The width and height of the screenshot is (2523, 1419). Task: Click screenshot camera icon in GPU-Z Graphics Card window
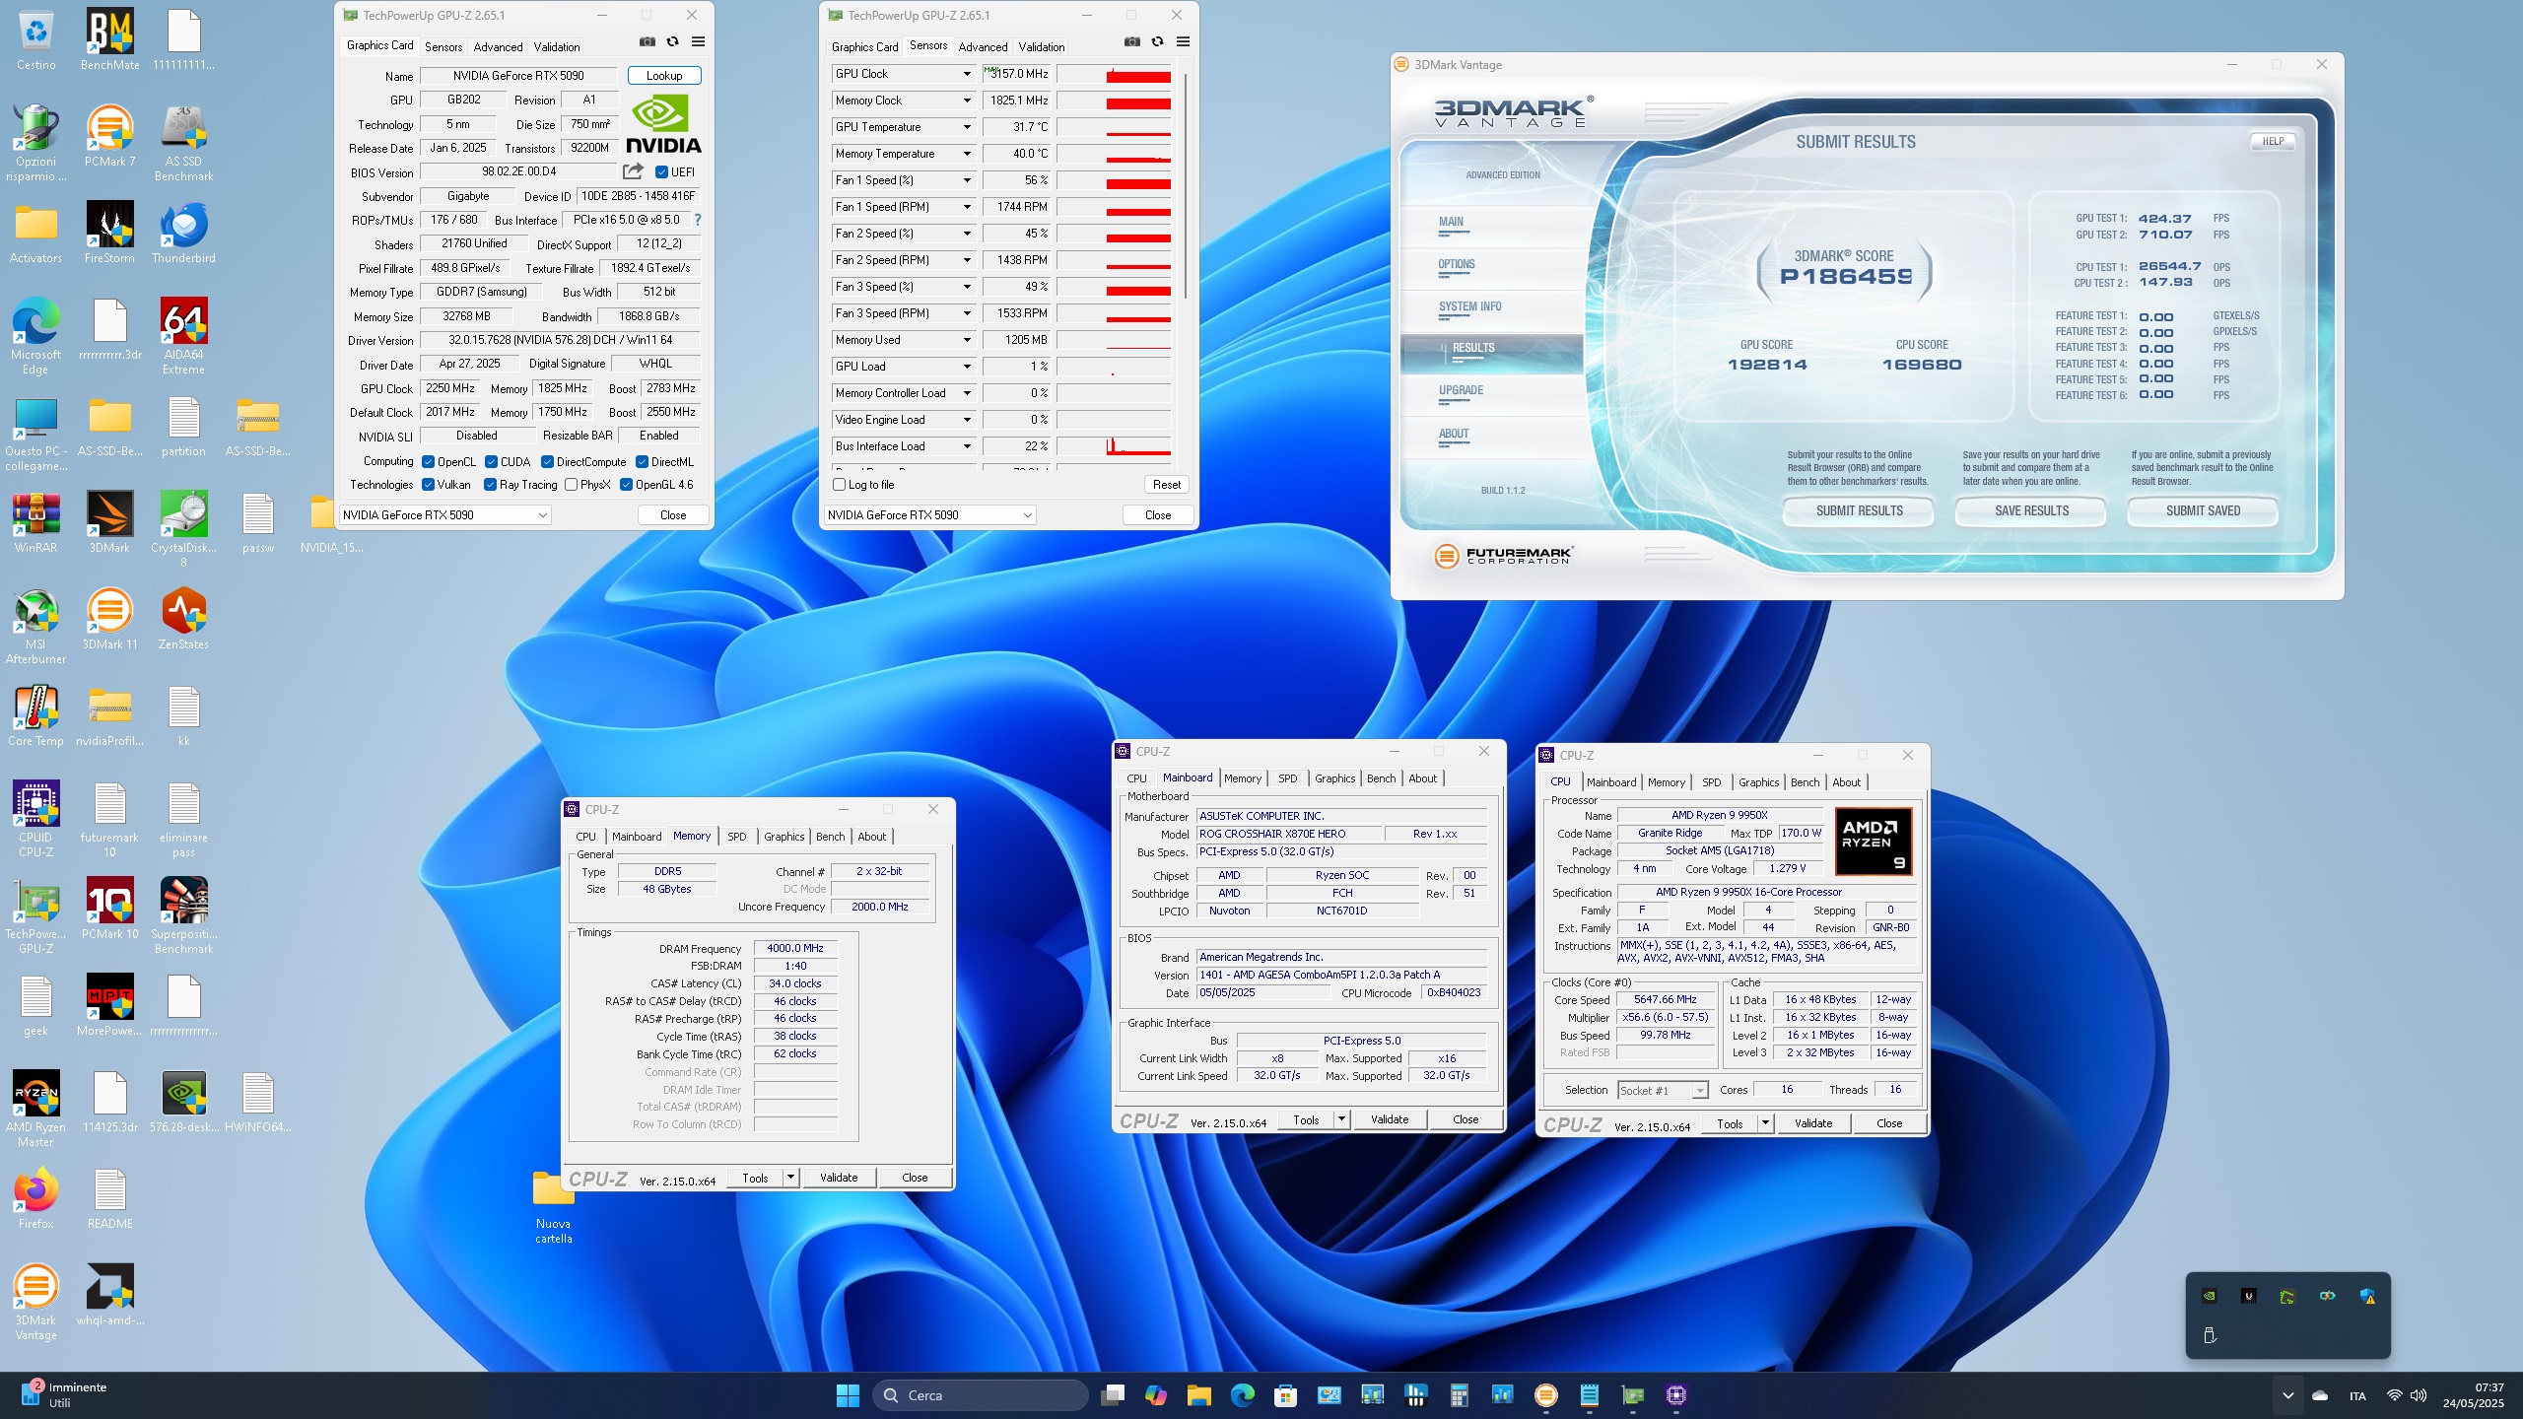click(x=647, y=41)
